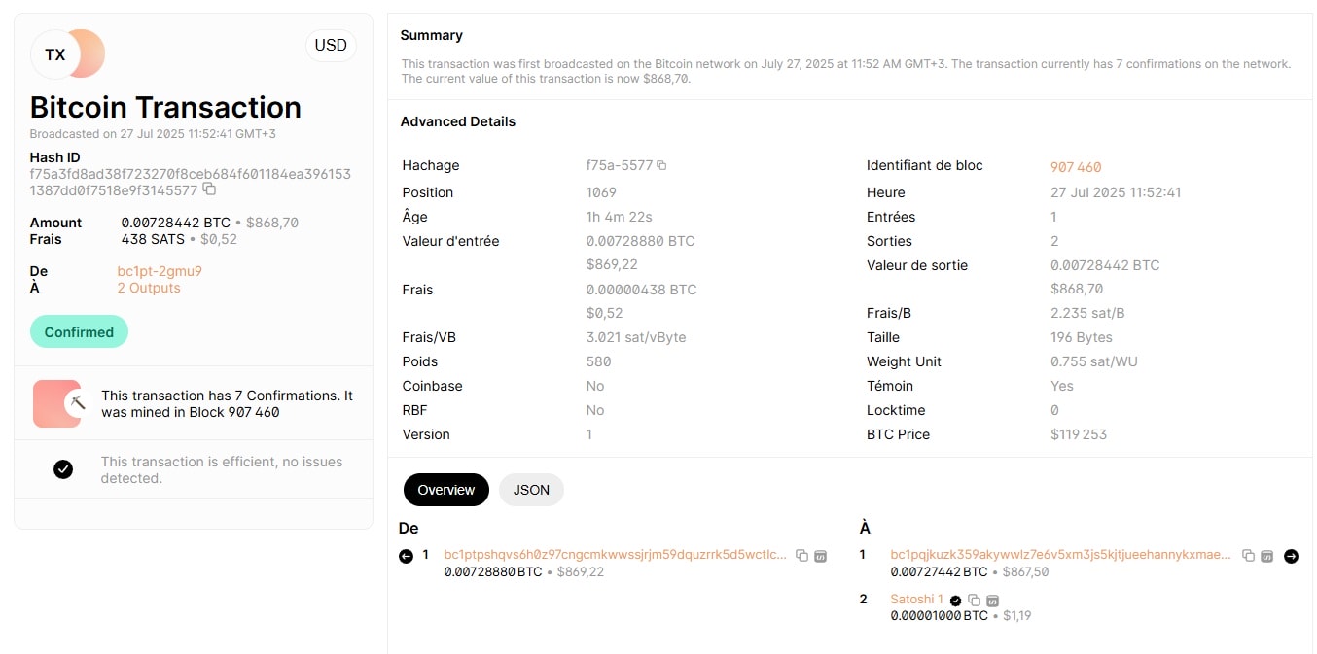Open script details icon for first output

click(1266, 556)
